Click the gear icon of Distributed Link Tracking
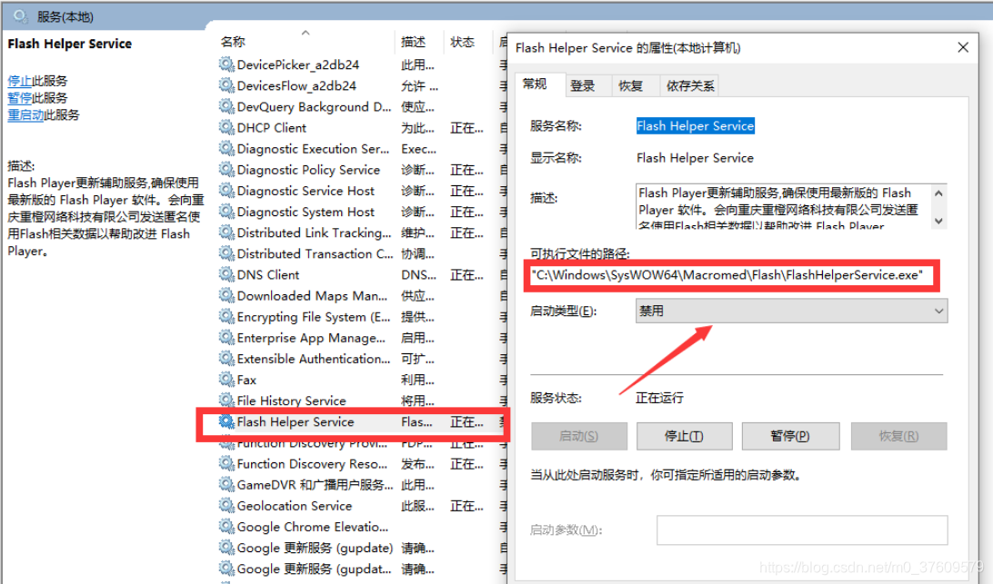Screen dimensions: 993x584 pos(226,233)
